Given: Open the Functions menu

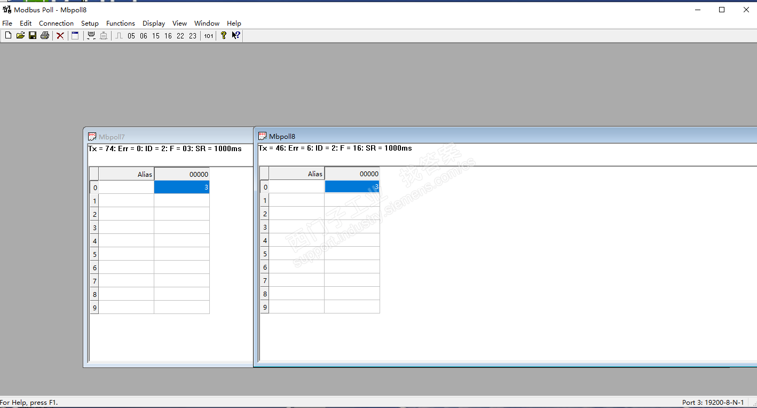Looking at the screenshot, I should [x=121, y=23].
